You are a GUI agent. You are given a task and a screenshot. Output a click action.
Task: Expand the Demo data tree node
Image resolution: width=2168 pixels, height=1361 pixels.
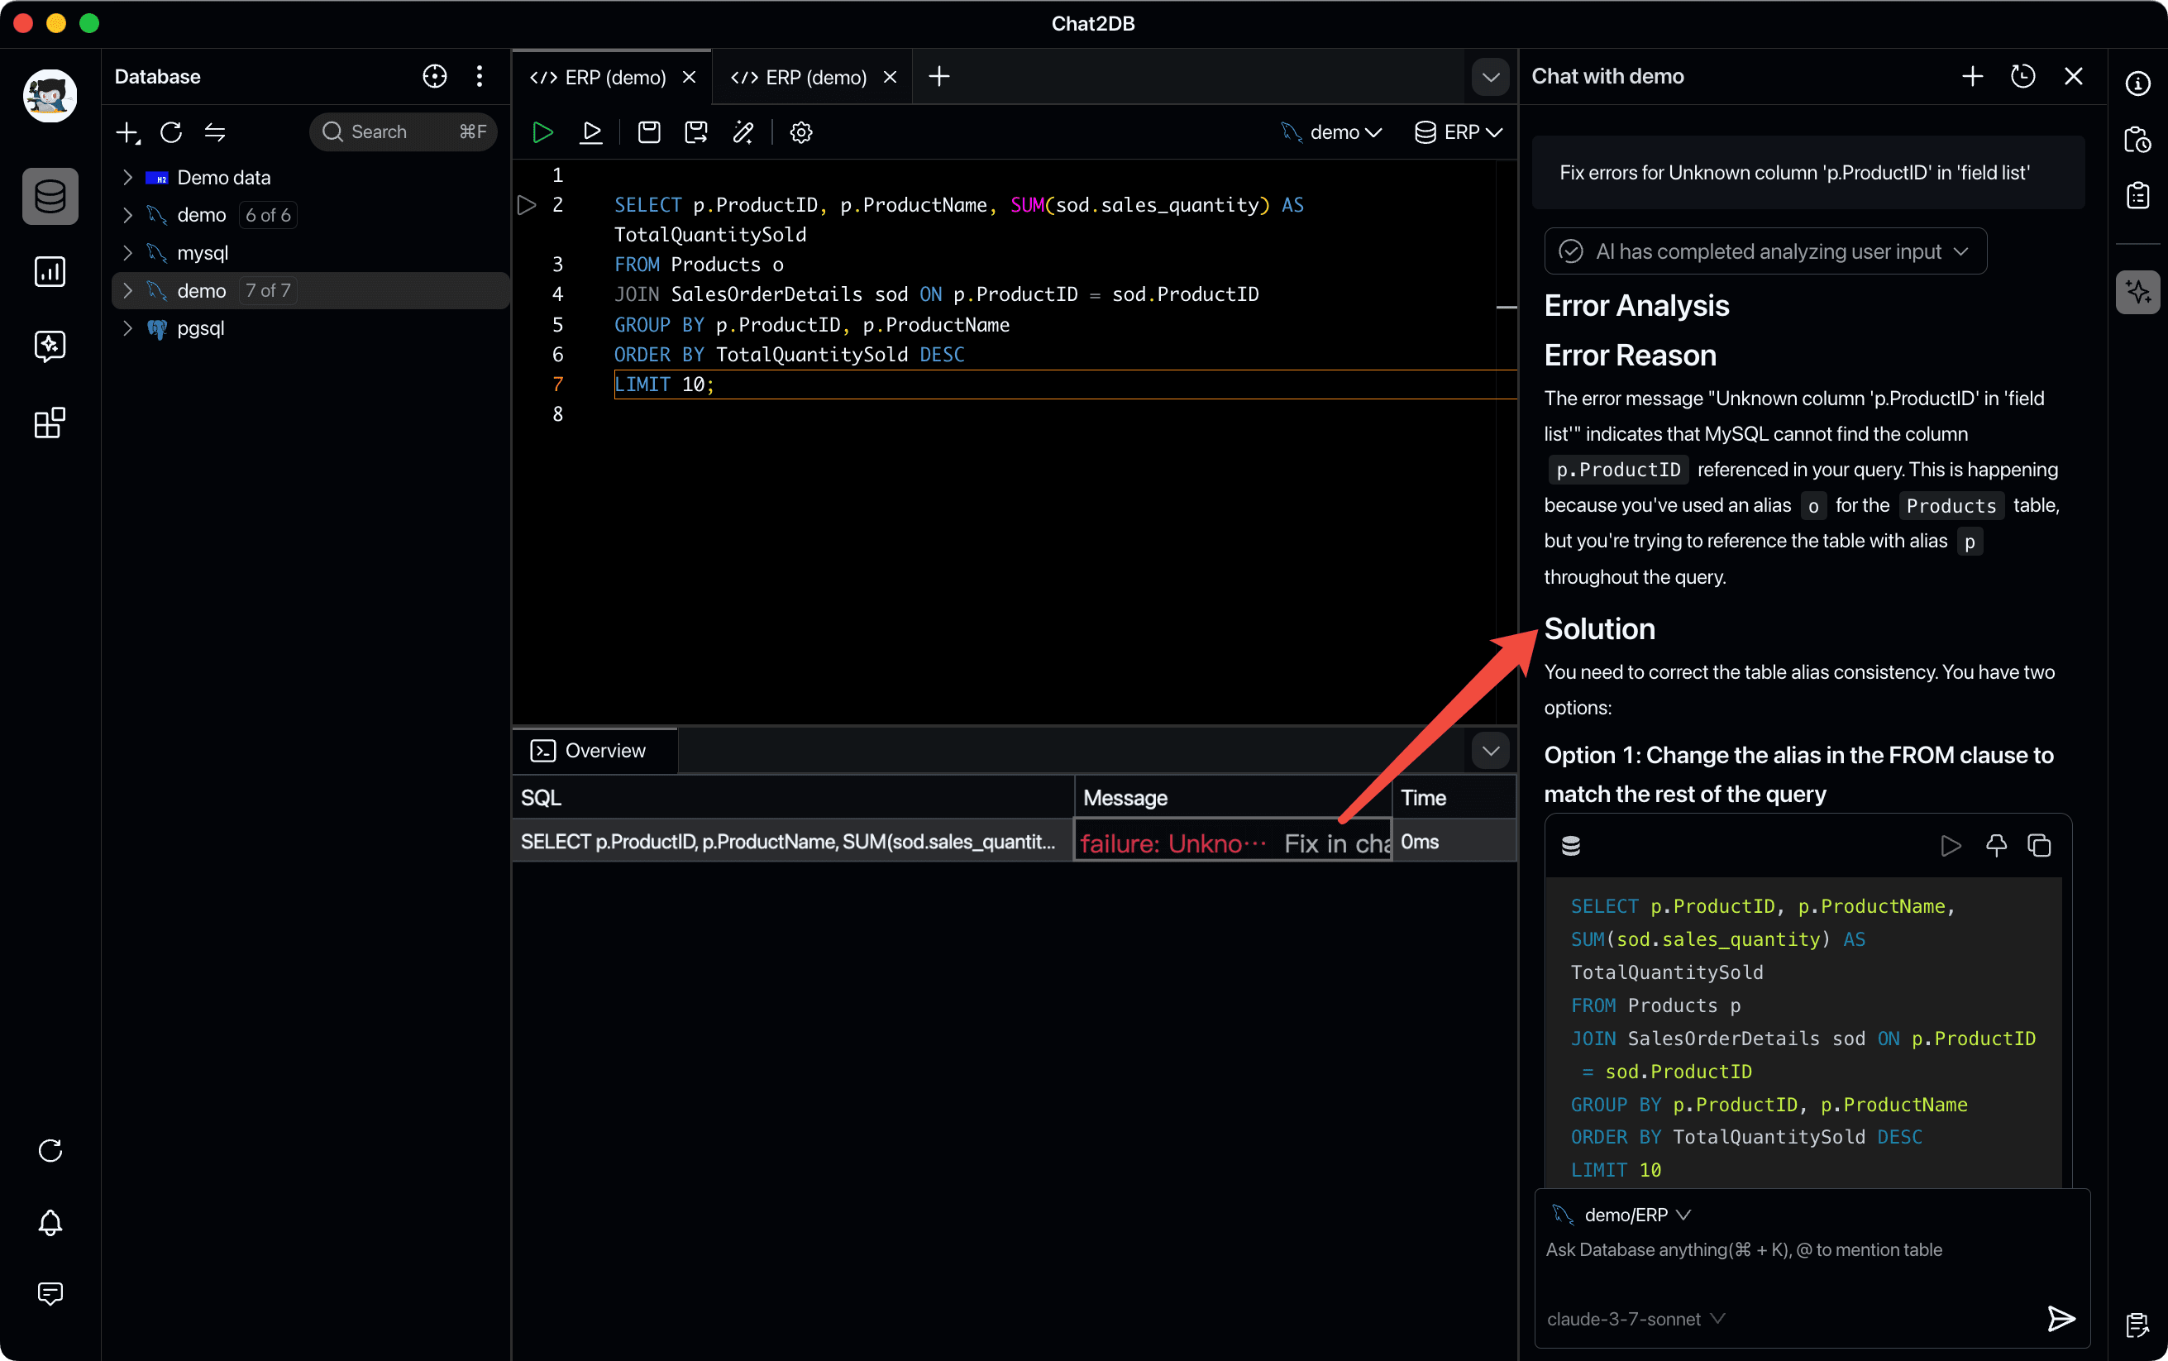[x=127, y=177]
